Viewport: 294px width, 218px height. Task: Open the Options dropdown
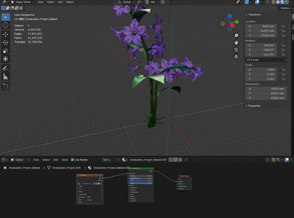point(286,8)
